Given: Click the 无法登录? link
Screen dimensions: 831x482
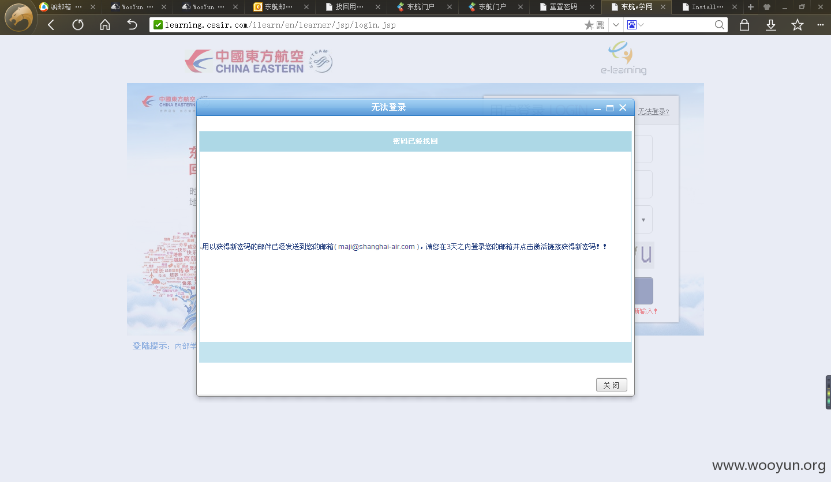Looking at the screenshot, I should (653, 112).
